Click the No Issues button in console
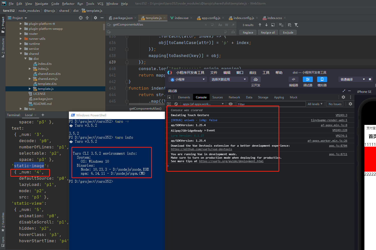The height and width of the screenshot is (250, 376). (x=335, y=104)
